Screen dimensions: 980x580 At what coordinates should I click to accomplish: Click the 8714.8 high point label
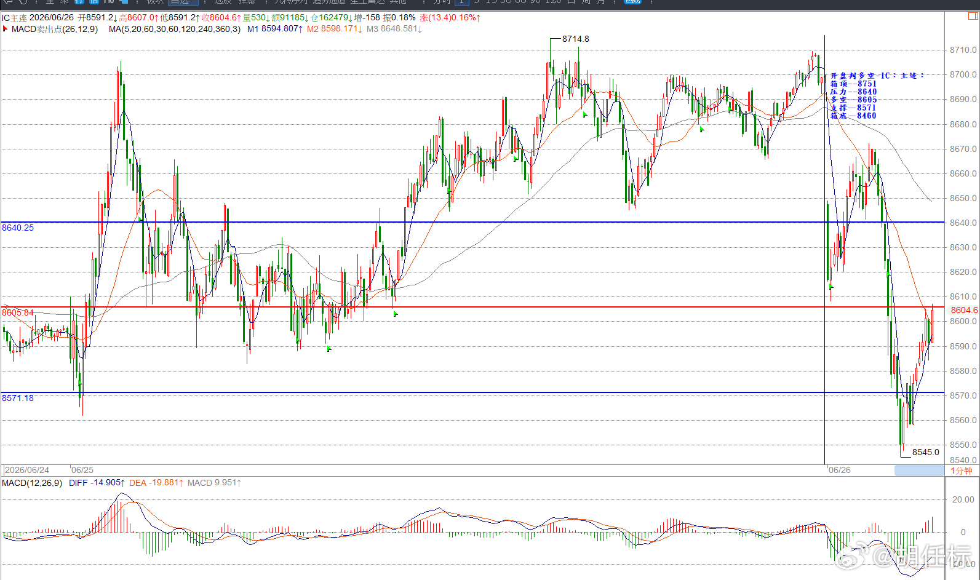[x=576, y=39]
